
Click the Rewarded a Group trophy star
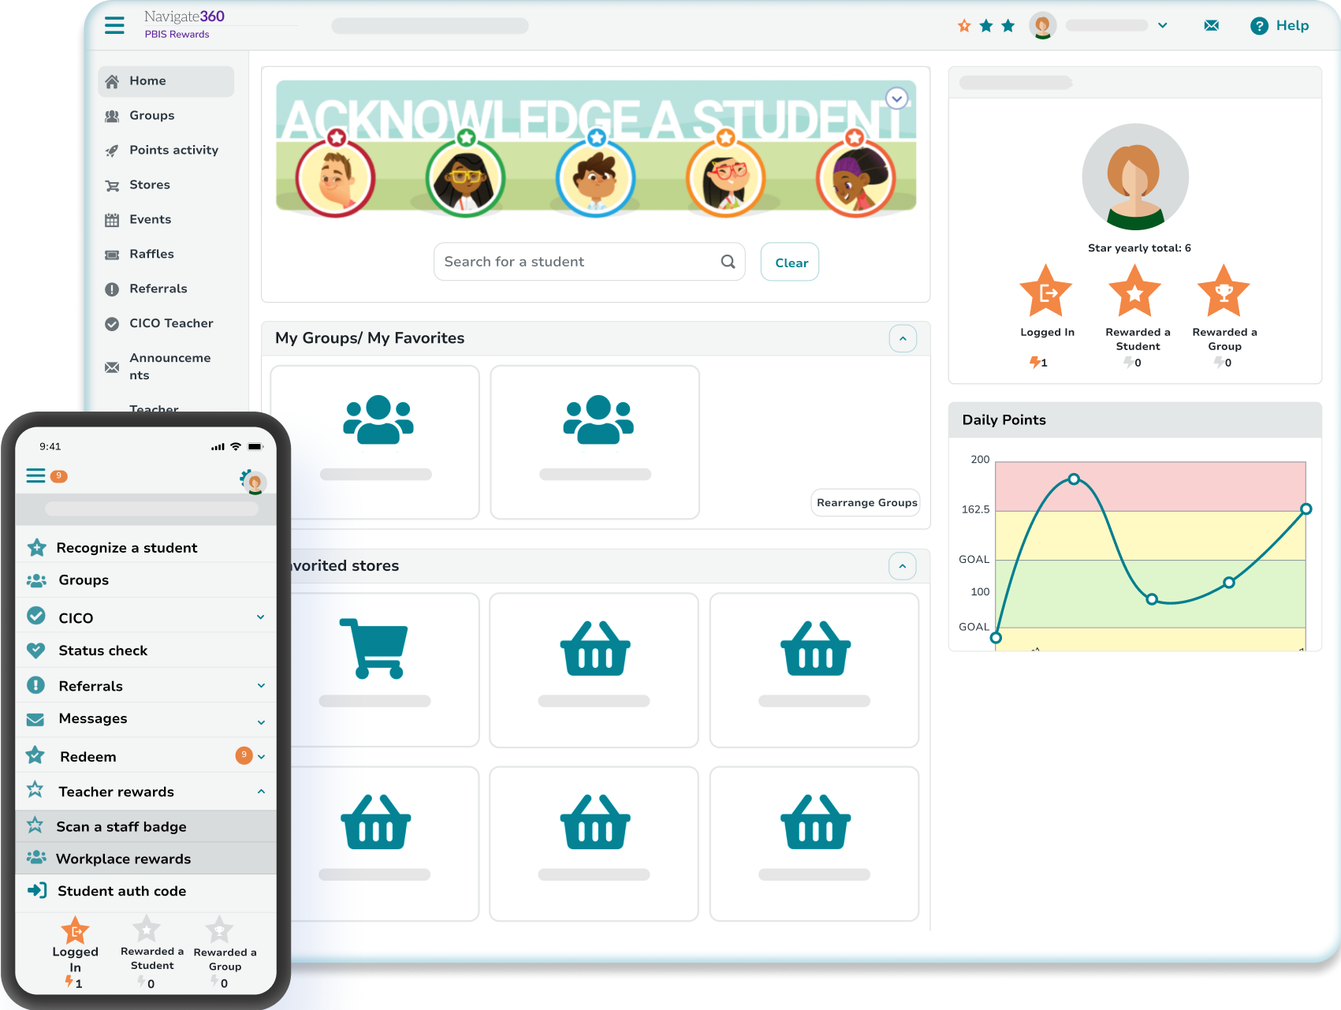[x=1224, y=292]
